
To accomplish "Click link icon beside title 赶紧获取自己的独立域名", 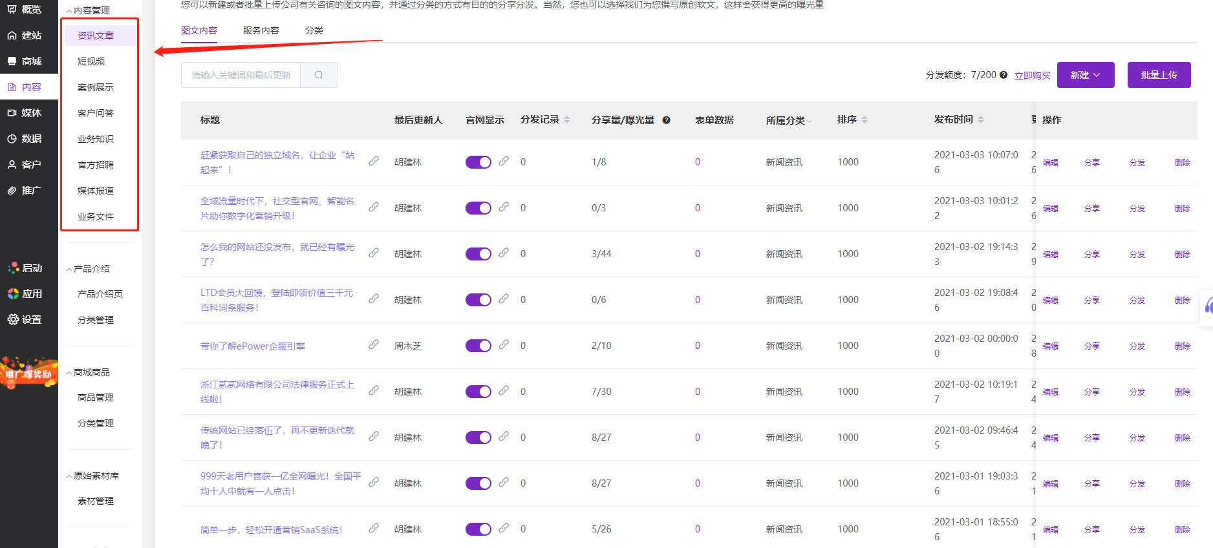I will click(374, 161).
